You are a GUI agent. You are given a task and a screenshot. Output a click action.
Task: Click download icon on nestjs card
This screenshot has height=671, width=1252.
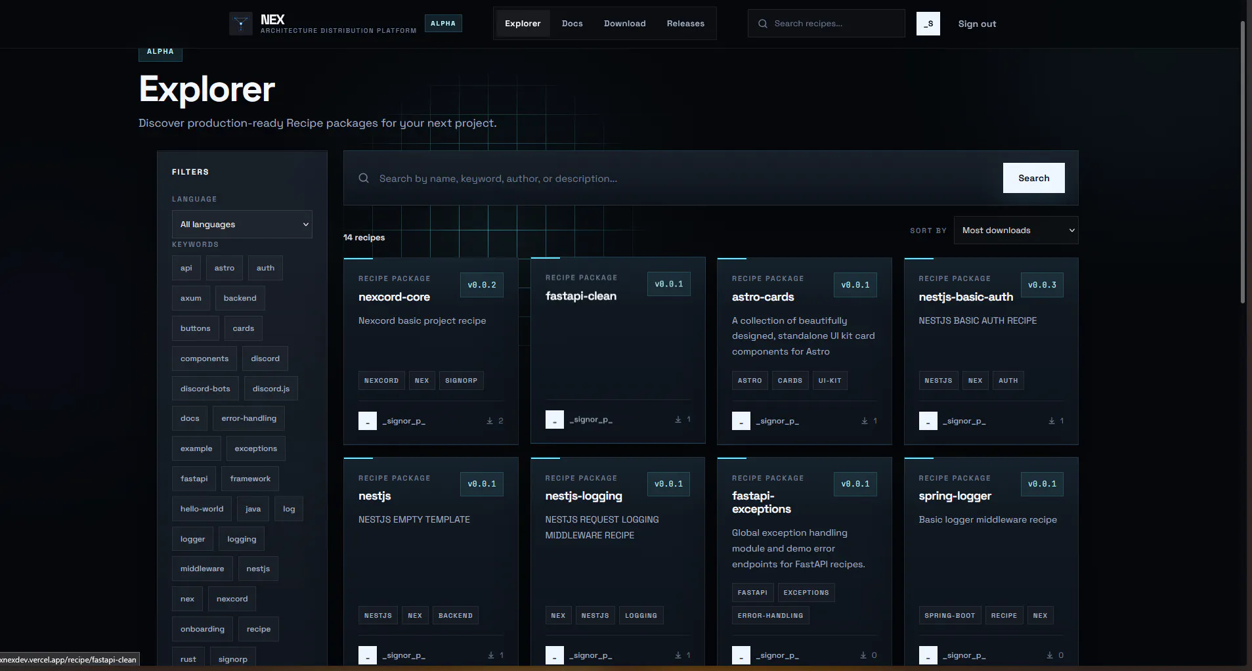(491, 655)
